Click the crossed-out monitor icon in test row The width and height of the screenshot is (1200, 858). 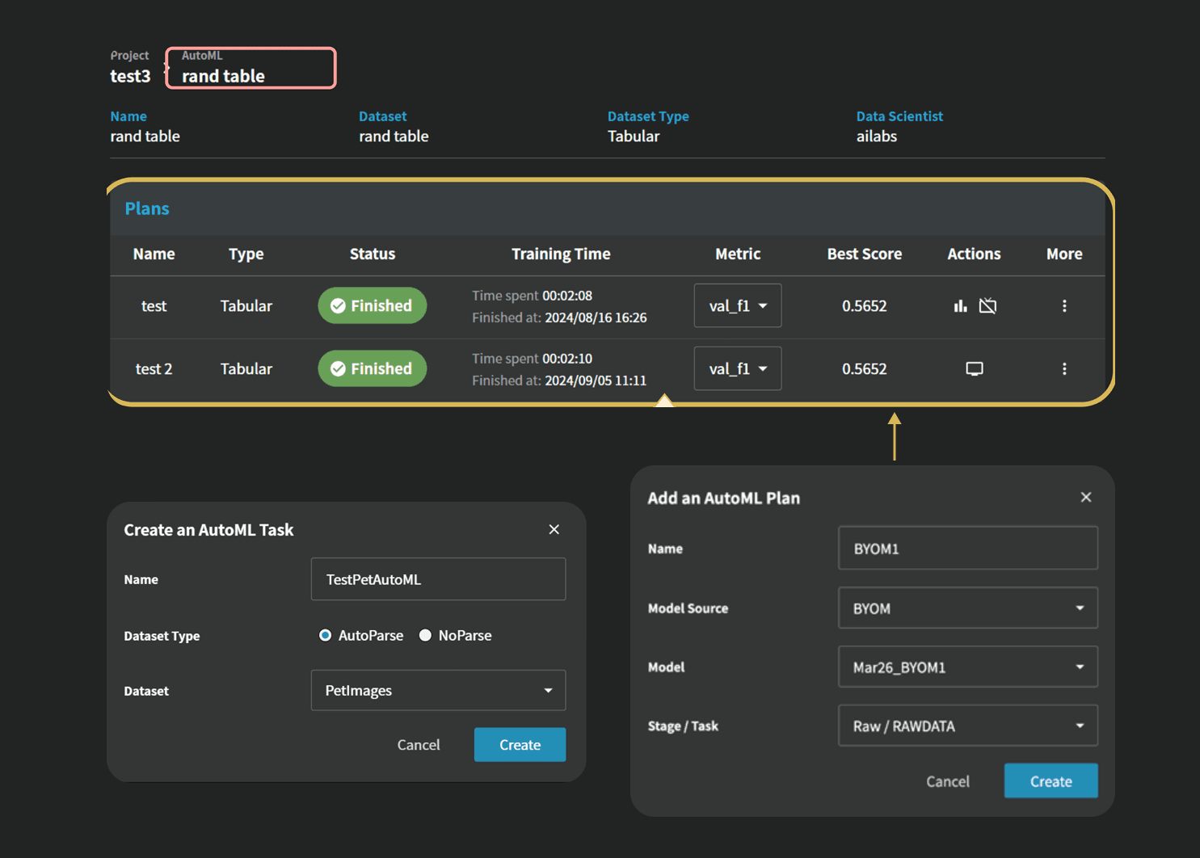click(x=987, y=305)
